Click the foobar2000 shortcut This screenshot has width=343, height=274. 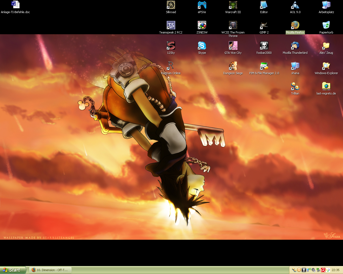coord(264,46)
